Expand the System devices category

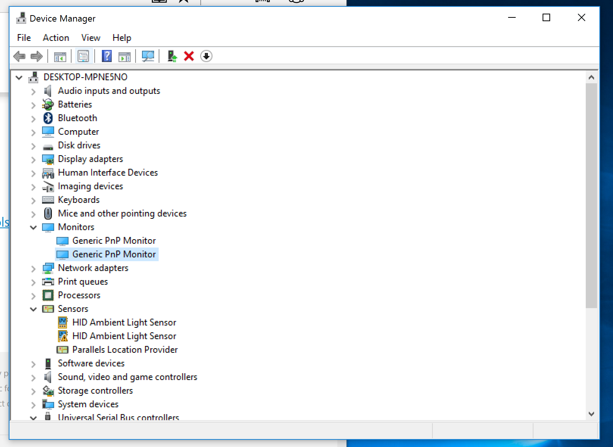pos(33,405)
